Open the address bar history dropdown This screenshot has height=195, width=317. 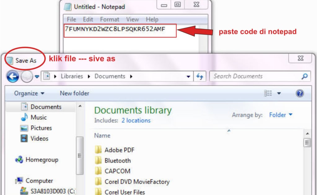click(188, 76)
